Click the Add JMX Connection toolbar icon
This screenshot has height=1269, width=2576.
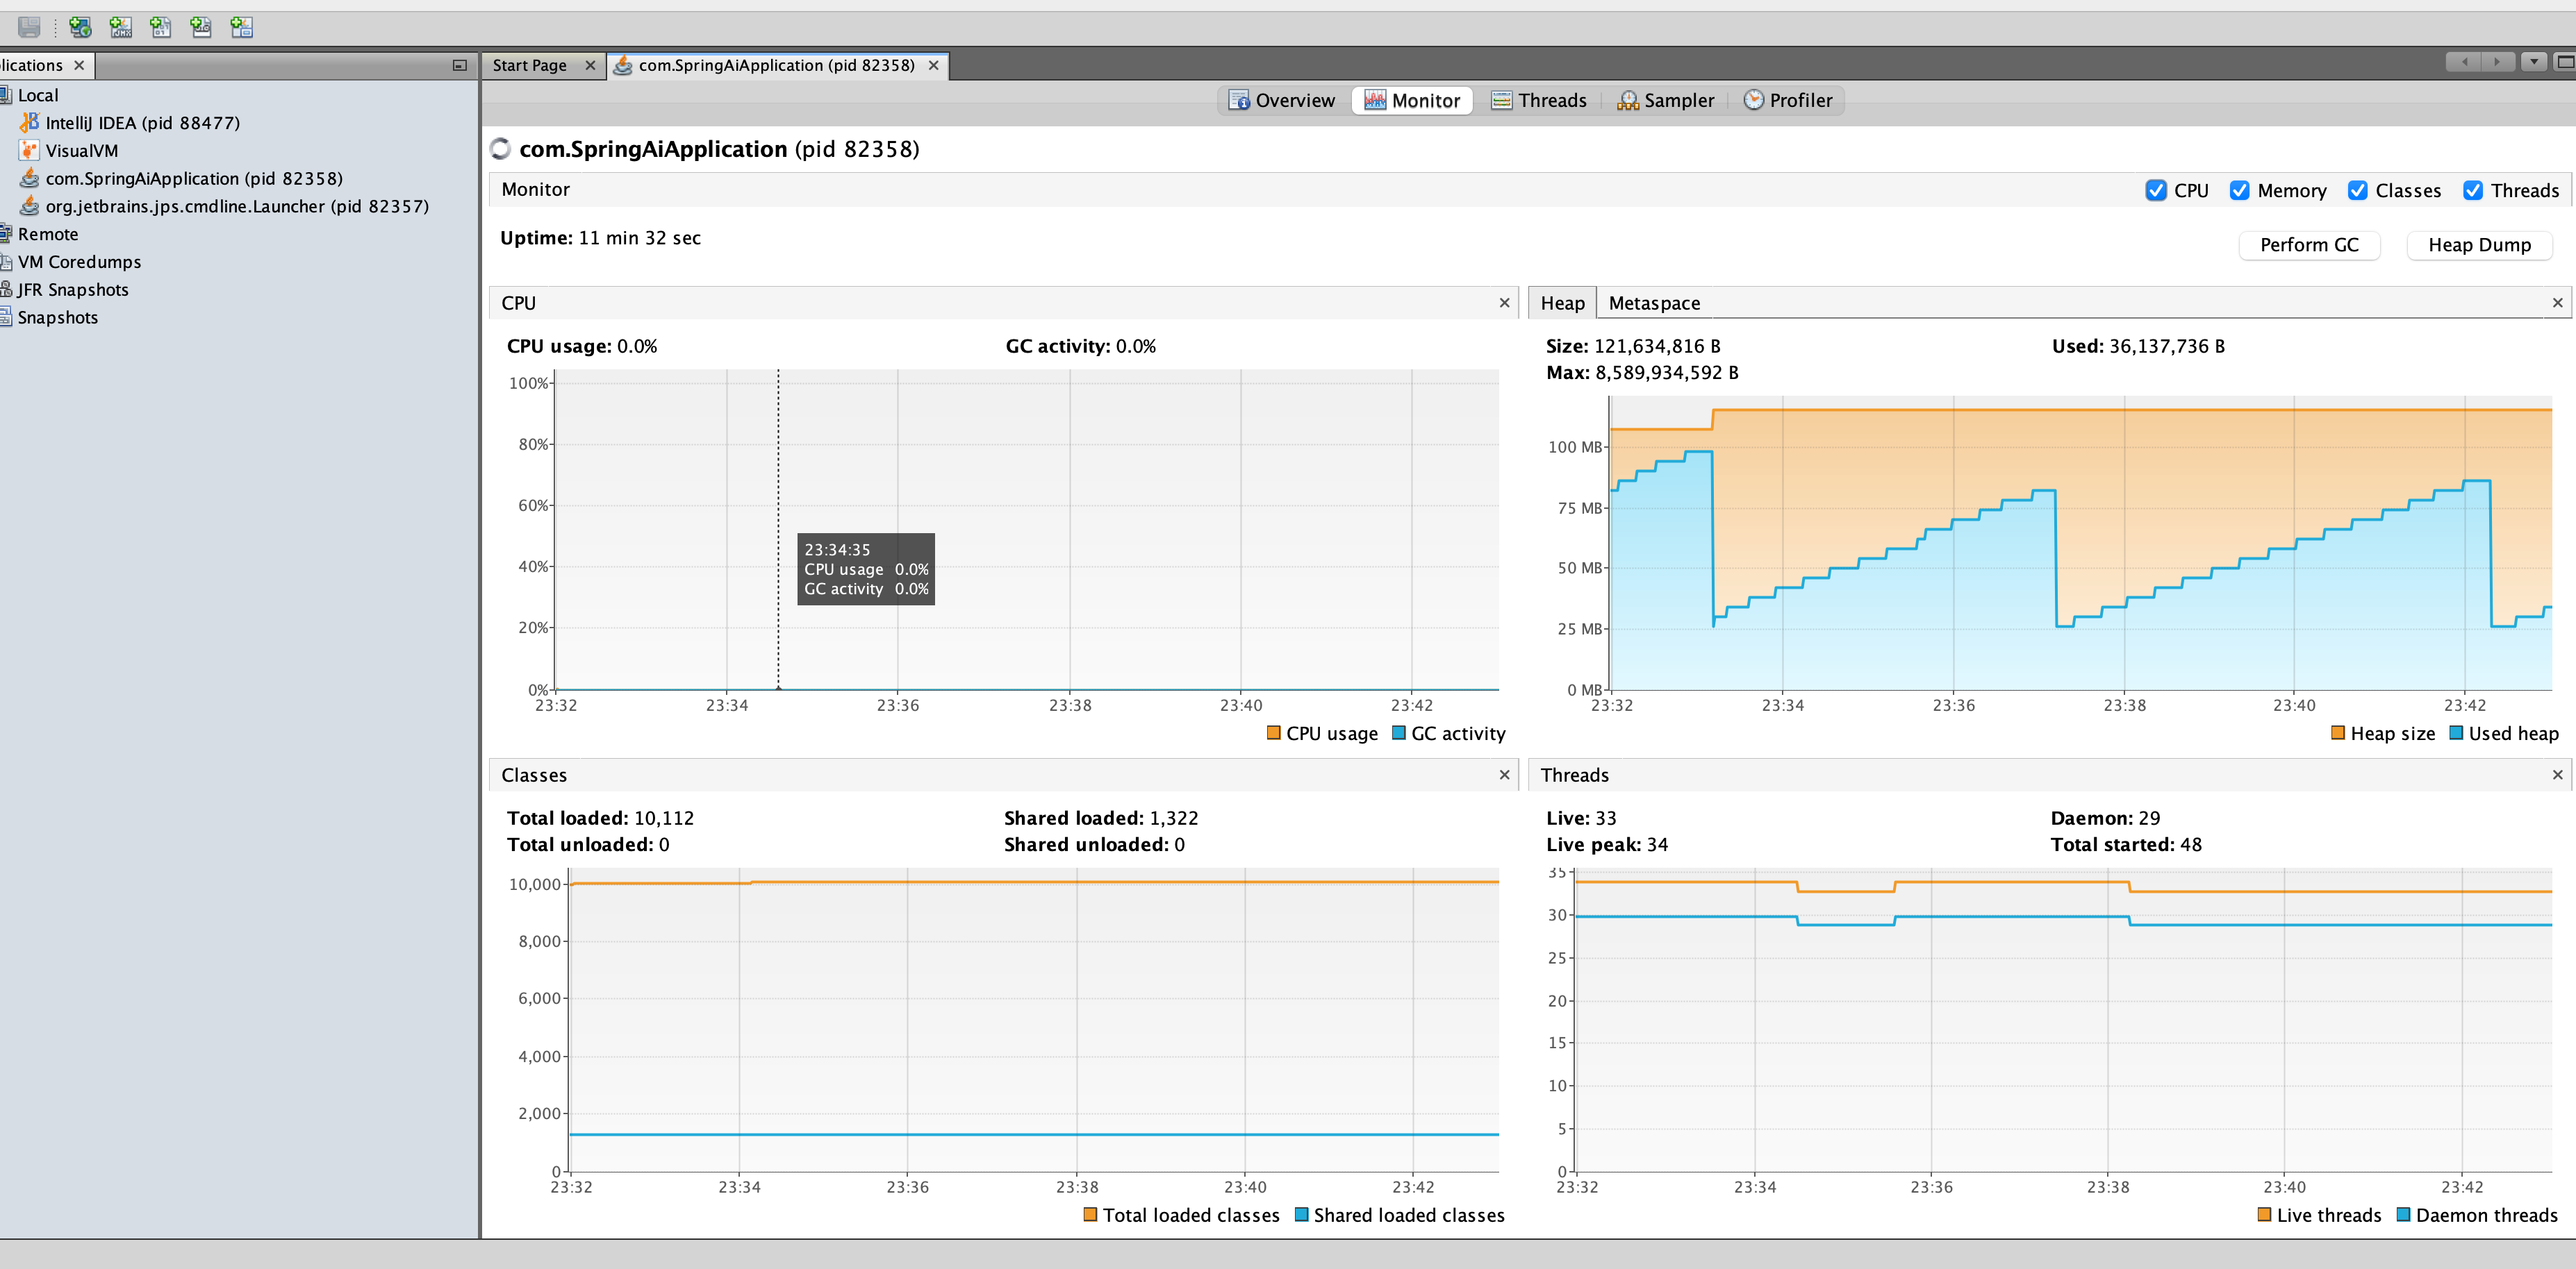pyautogui.click(x=121, y=27)
